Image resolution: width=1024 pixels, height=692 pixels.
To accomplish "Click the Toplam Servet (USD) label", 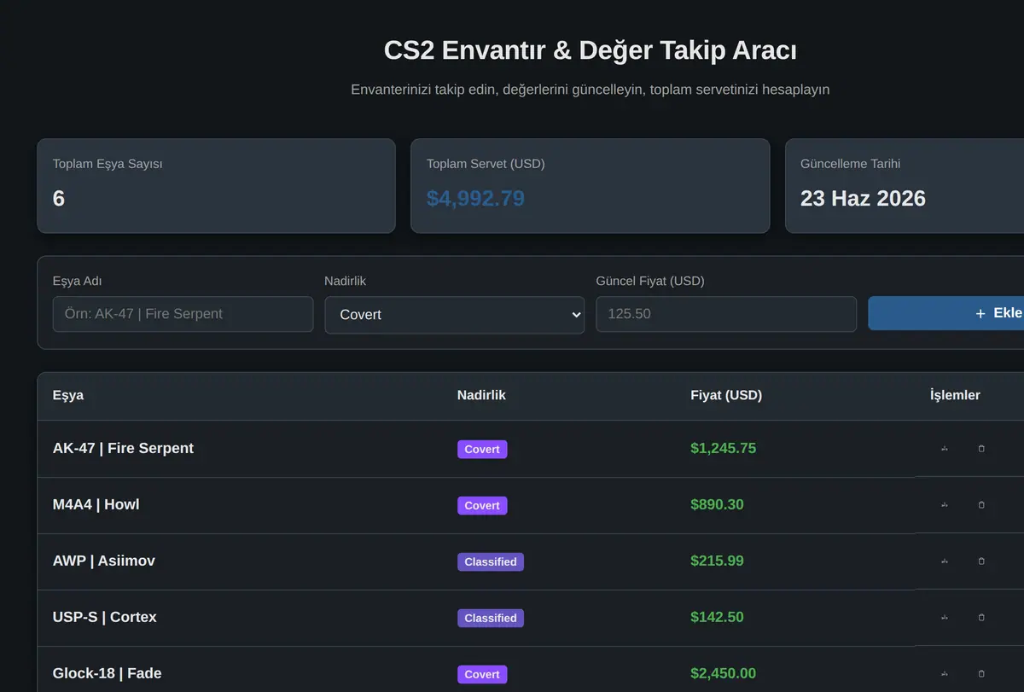I will point(486,164).
